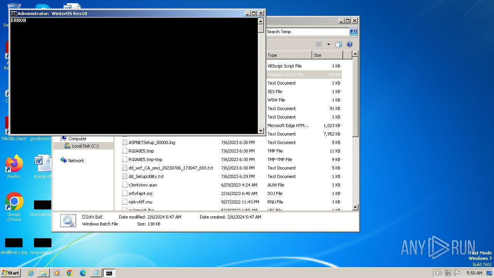This screenshot has height=278, width=494.
Task: Toggle the preview pane icon in Explorer
Action: (338, 44)
